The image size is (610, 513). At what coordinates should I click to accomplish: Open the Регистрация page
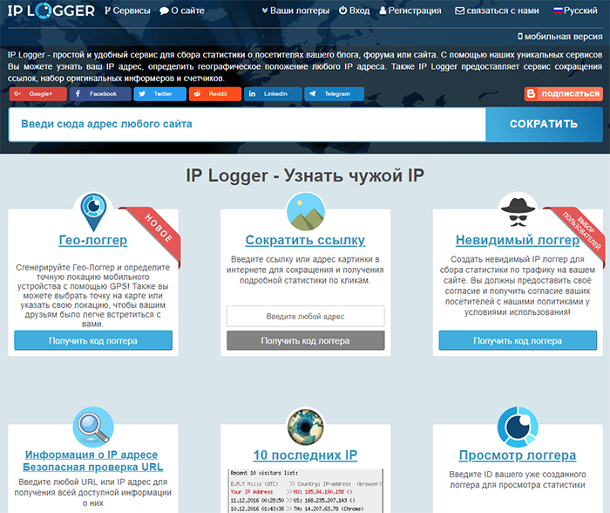pyautogui.click(x=410, y=10)
